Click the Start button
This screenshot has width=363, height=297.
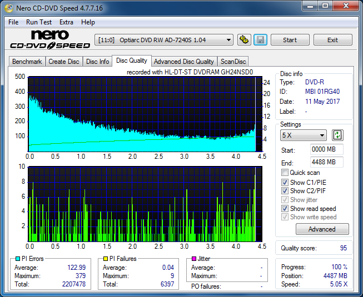290,40
